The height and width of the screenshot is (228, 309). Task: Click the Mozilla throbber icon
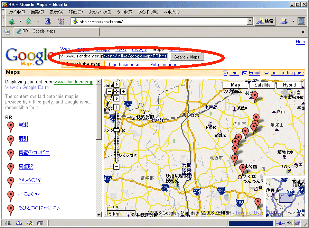[x=301, y=21]
